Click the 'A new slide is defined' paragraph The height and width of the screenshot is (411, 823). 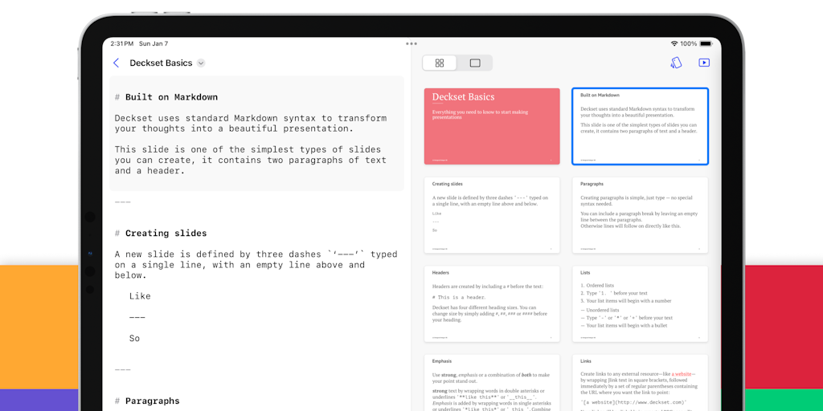pyautogui.click(x=256, y=265)
